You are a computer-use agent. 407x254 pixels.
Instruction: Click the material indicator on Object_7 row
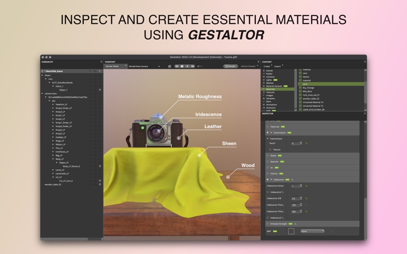click(100, 90)
